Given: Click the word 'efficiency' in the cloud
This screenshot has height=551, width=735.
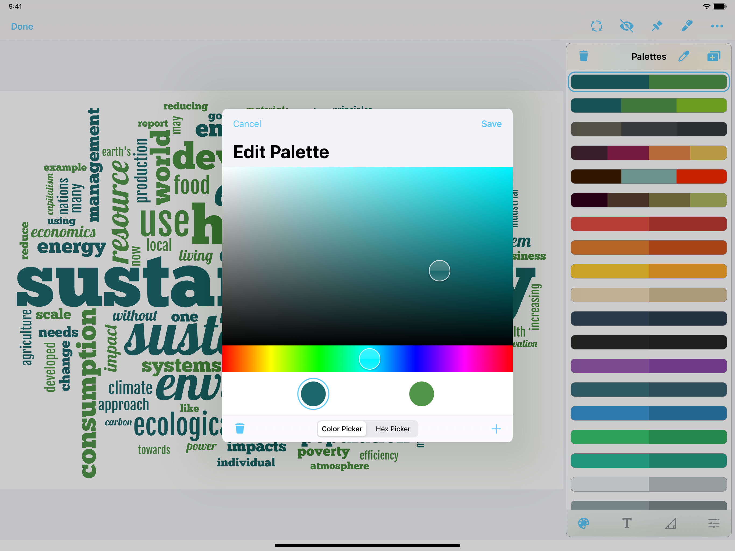Looking at the screenshot, I should 379,455.
